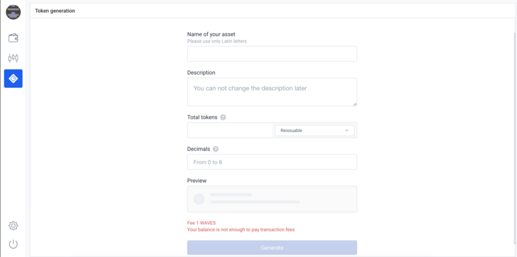Expand the Reissuable dropdown

(314, 130)
